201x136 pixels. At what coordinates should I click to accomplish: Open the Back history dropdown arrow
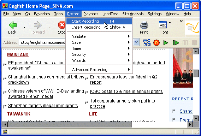point(24,27)
